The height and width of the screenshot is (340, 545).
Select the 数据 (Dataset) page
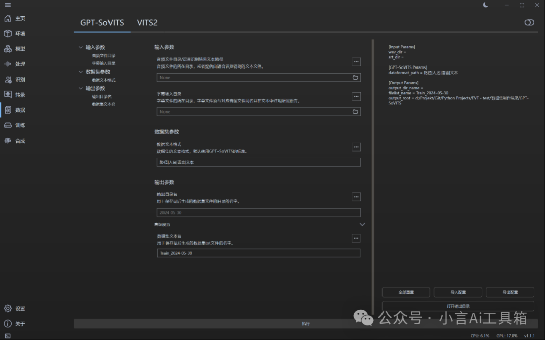click(15, 110)
